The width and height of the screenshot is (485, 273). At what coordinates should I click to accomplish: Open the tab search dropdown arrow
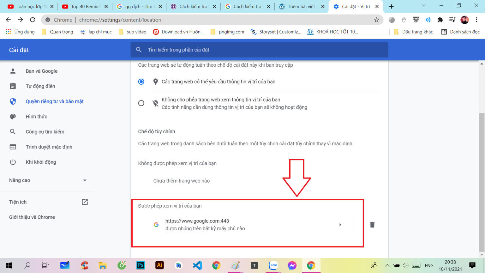(424, 6)
